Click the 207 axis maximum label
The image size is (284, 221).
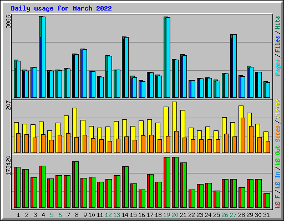pyautogui.click(x=8, y=105)
